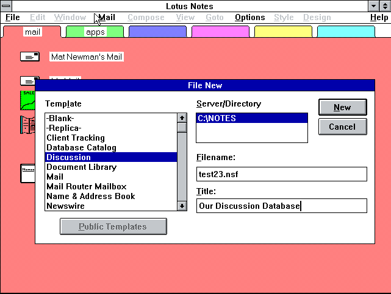Select Document Library template
391x294 pixels.
[81, 167]
